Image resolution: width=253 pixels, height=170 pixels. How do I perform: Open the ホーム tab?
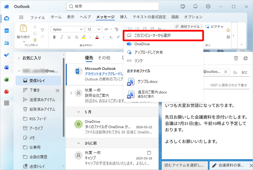pos(56,17)
